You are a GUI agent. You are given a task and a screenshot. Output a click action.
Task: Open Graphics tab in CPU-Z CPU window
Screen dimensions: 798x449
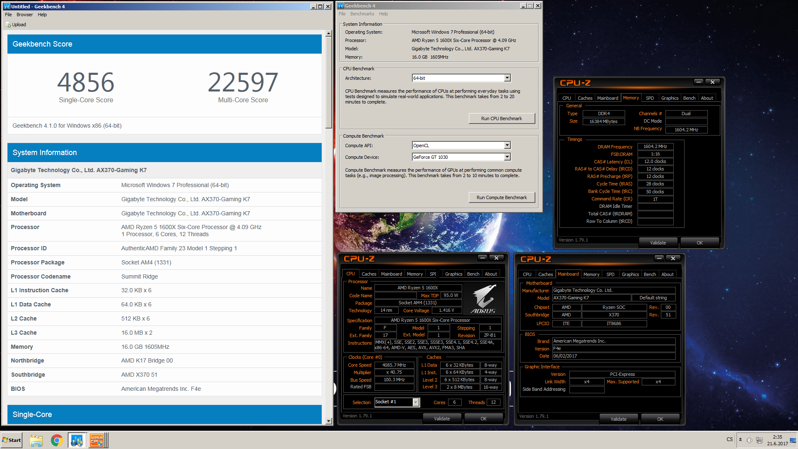click(x=453, y=274)
